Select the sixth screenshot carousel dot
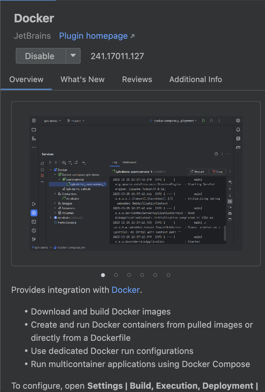265x392 pixels. [x=168, y=275]
